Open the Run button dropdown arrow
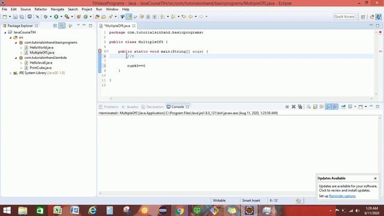384x216 pixels. 61,17
